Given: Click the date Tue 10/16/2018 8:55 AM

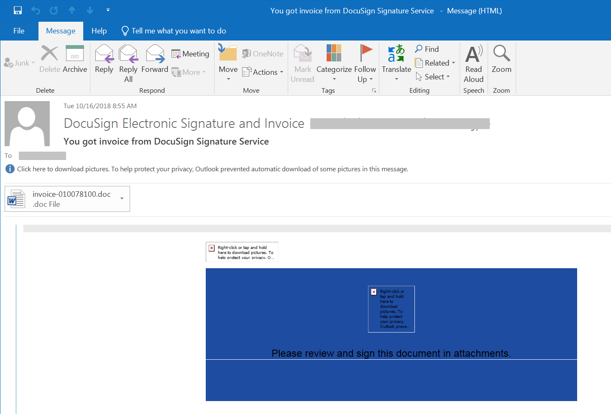Looking at the screenshot, I should click(100, 106).
